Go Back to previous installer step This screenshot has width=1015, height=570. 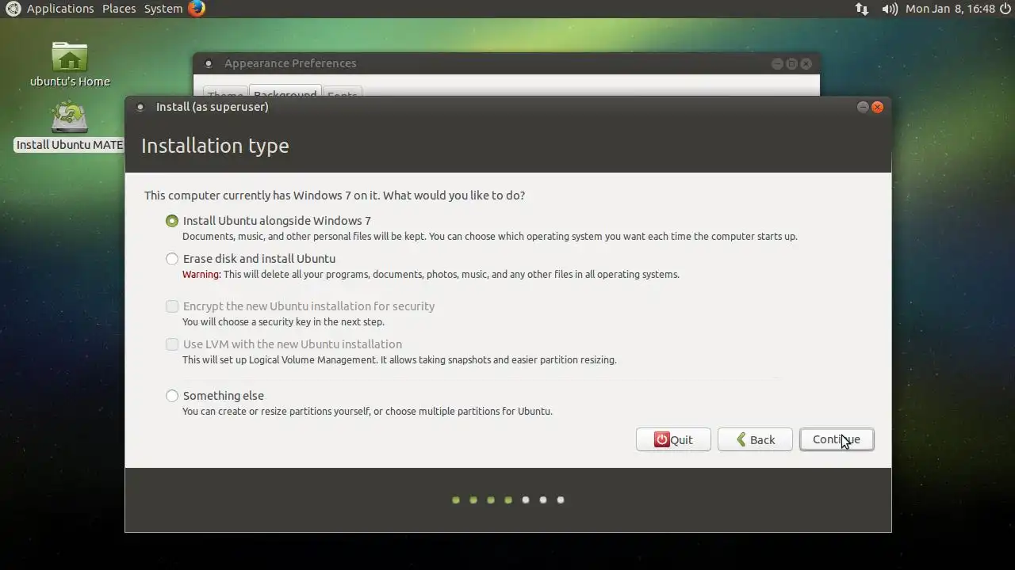click(755, 439)
